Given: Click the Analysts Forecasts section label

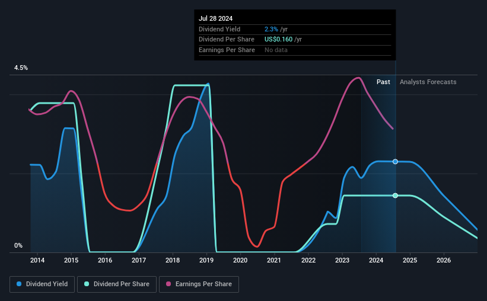Looking at the screenshot, I should [428, 82].
